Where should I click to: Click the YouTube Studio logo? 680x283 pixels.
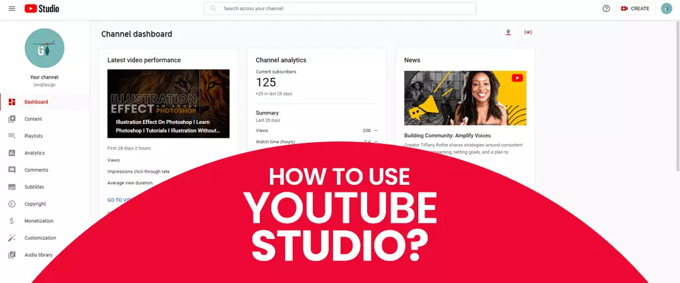point(42,8)
